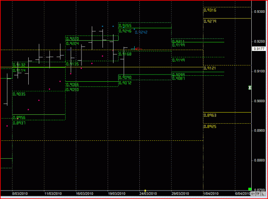Click the green 0.9246 level label
Viewport: 268px width, 199px height.
click(x=125, y=31)
